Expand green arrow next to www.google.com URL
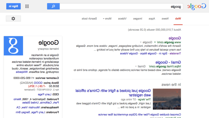The image size is (209, 118). 155,42
